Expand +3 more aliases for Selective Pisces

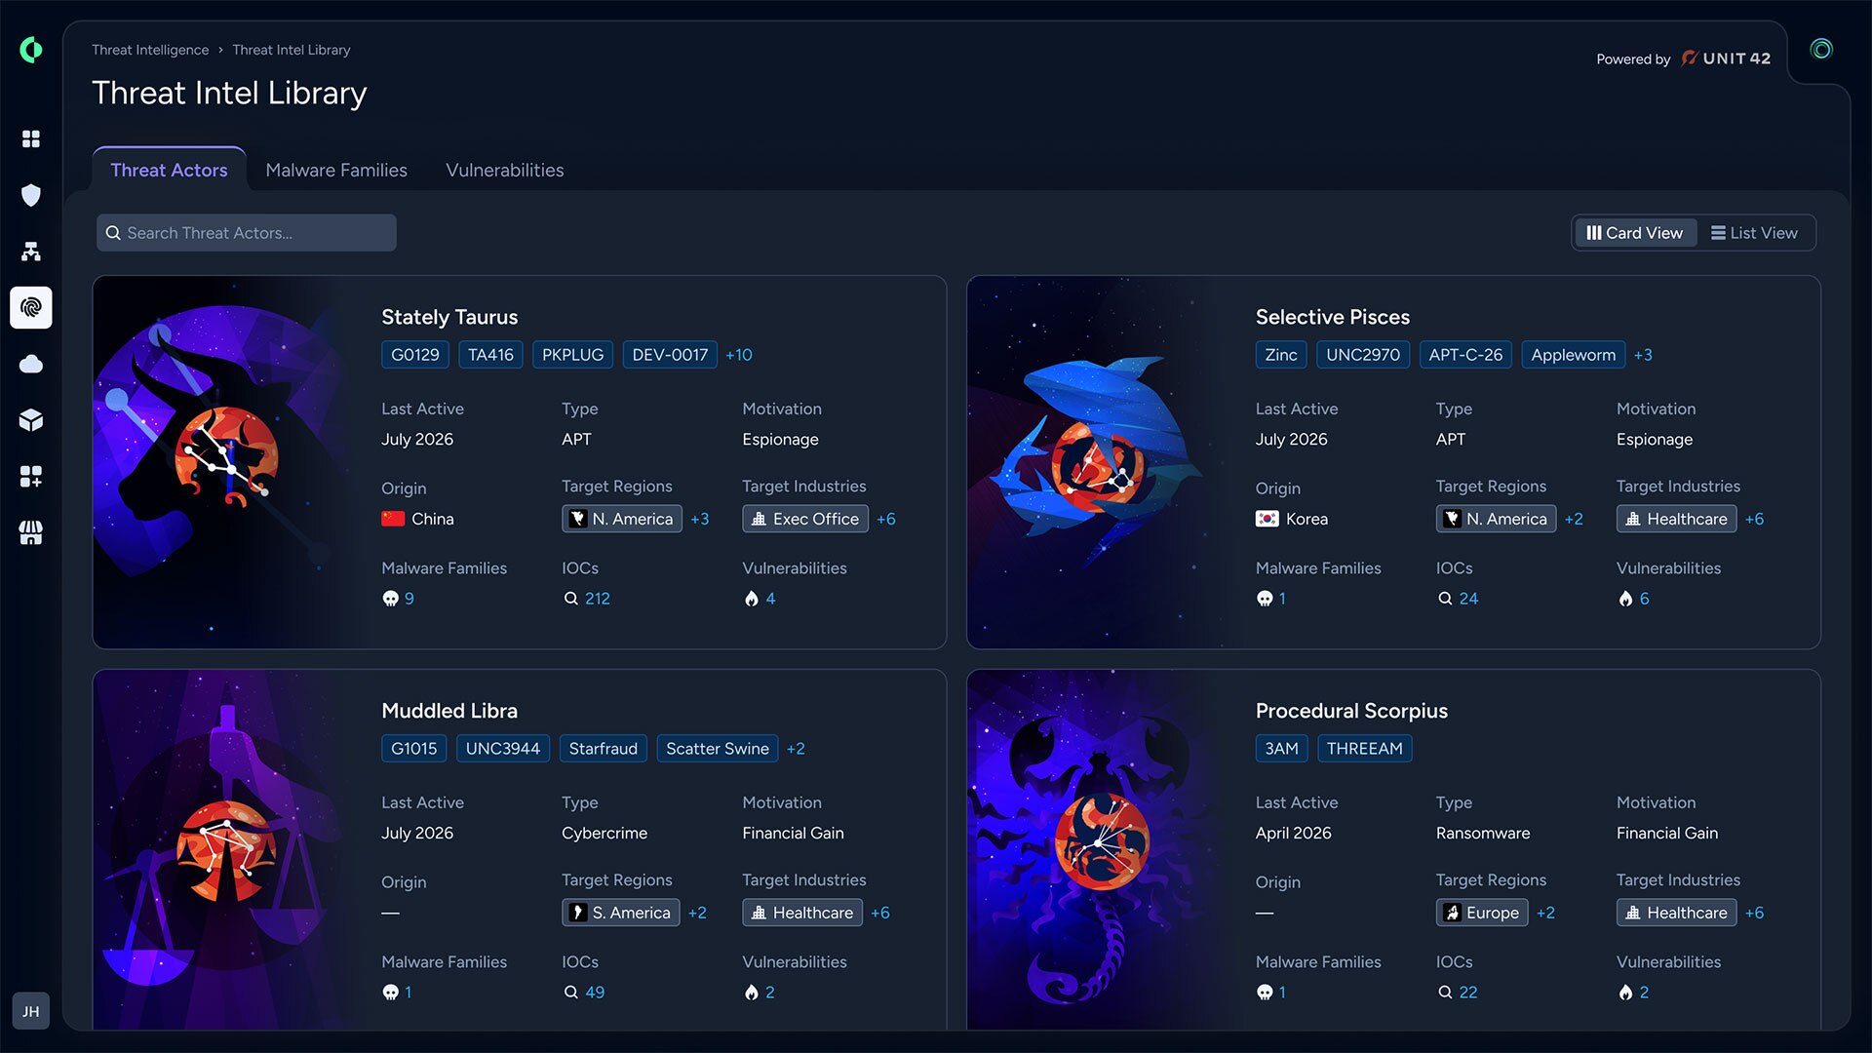(x=1643, y=355)
